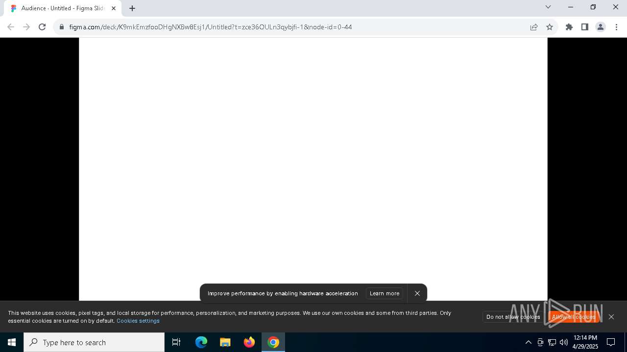The width and height of the screenshot is (627, 352).
Task: Restore down the Chrome window
Action: tap(593, 7)
